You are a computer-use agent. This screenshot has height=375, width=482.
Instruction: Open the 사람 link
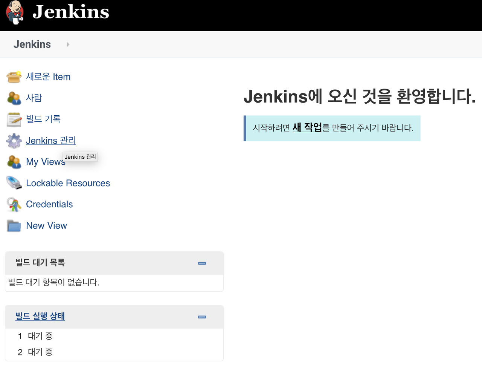tap(34, 98)
